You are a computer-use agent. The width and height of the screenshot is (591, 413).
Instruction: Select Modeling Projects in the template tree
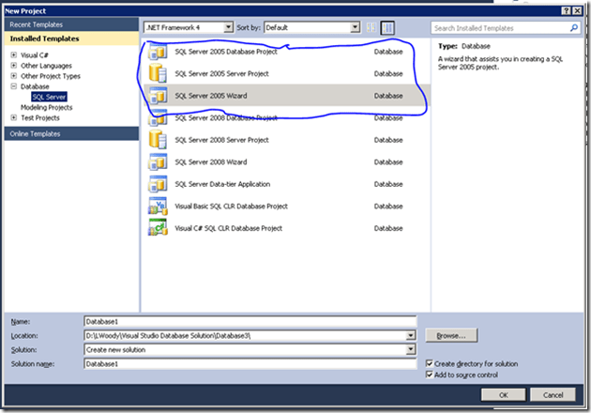pyautogui.click(x=47, y=107)
